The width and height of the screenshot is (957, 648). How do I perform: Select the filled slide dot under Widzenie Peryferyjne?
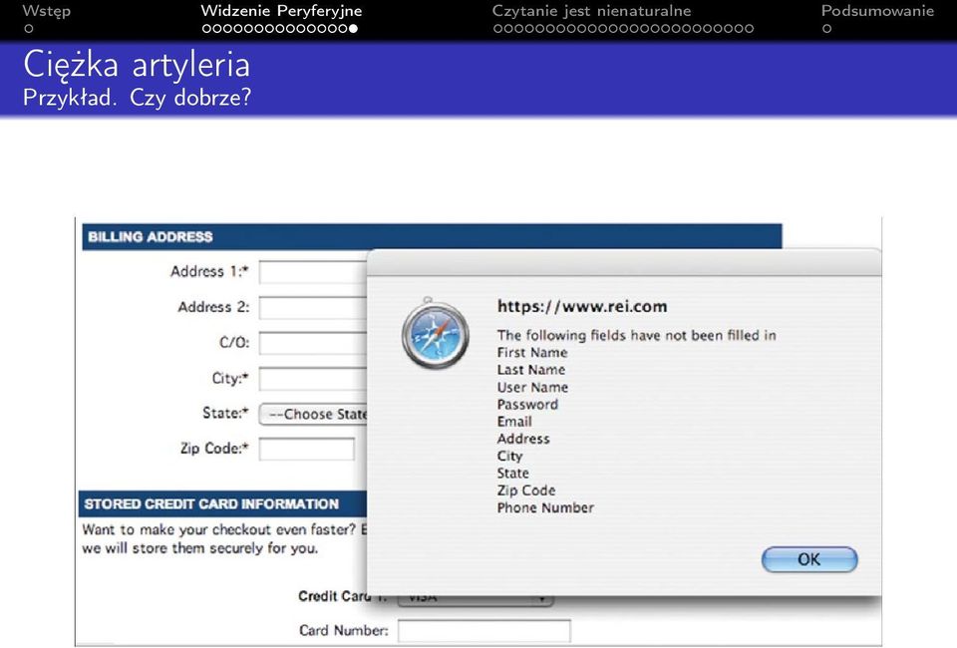(353, 29)
